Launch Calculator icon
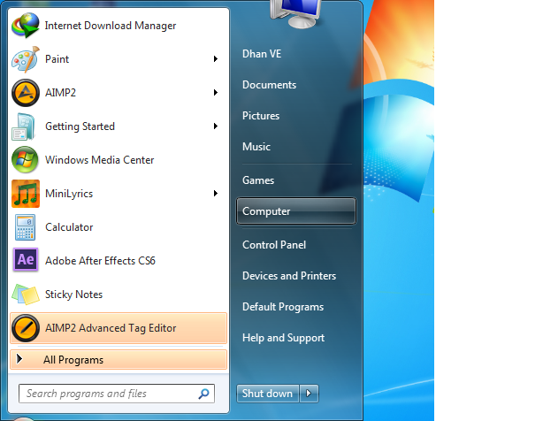 click(25, 227)
